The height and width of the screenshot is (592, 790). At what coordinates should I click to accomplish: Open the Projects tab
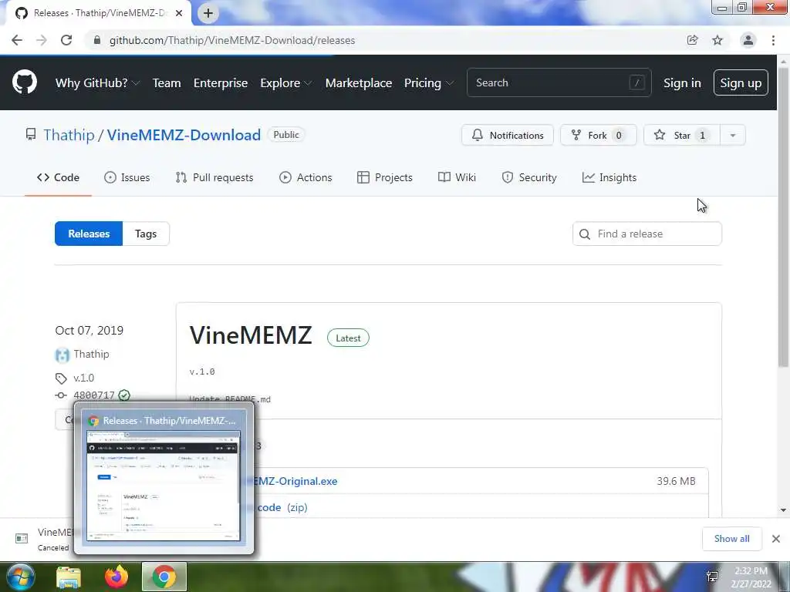384,177
